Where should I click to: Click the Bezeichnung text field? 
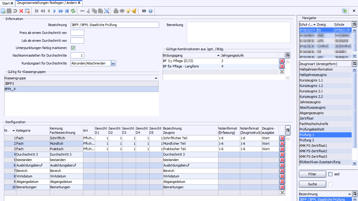point(114,25)
